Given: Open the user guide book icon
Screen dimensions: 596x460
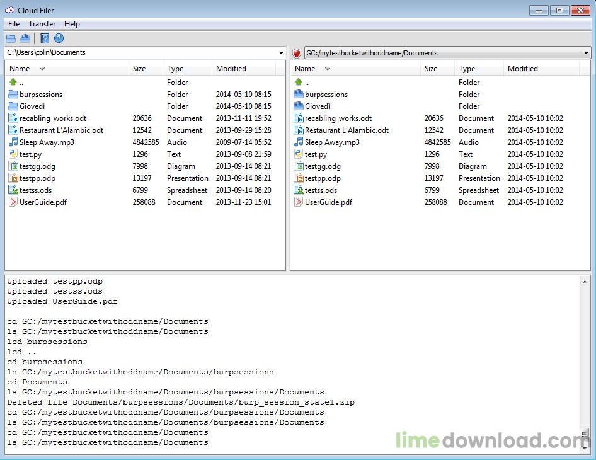Looking at the screenshot, I should point(45,38).
